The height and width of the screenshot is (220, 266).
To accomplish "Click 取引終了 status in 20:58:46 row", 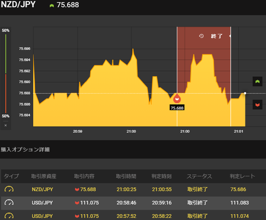I will click(x=197, y=203).
